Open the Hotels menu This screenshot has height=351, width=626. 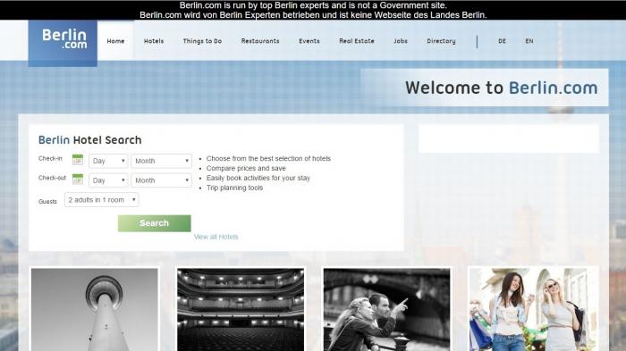pos(154,41)
